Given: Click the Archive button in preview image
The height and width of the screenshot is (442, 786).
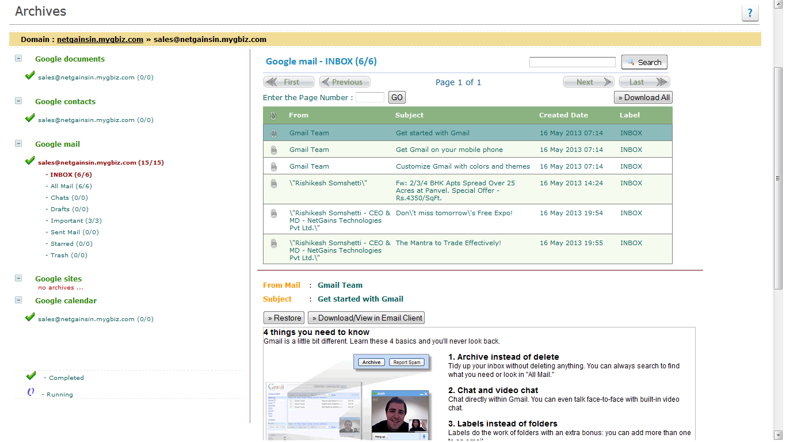Looking at the screenshot, I should click(x=371, y=362).
